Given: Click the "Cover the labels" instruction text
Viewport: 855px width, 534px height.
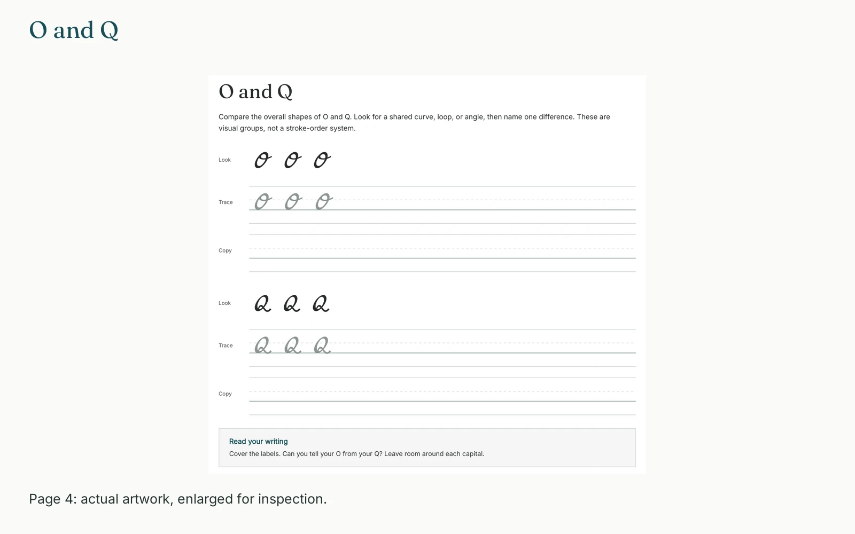Looking at the screenshot, I should pyautogui.click(x=356, y=454).
